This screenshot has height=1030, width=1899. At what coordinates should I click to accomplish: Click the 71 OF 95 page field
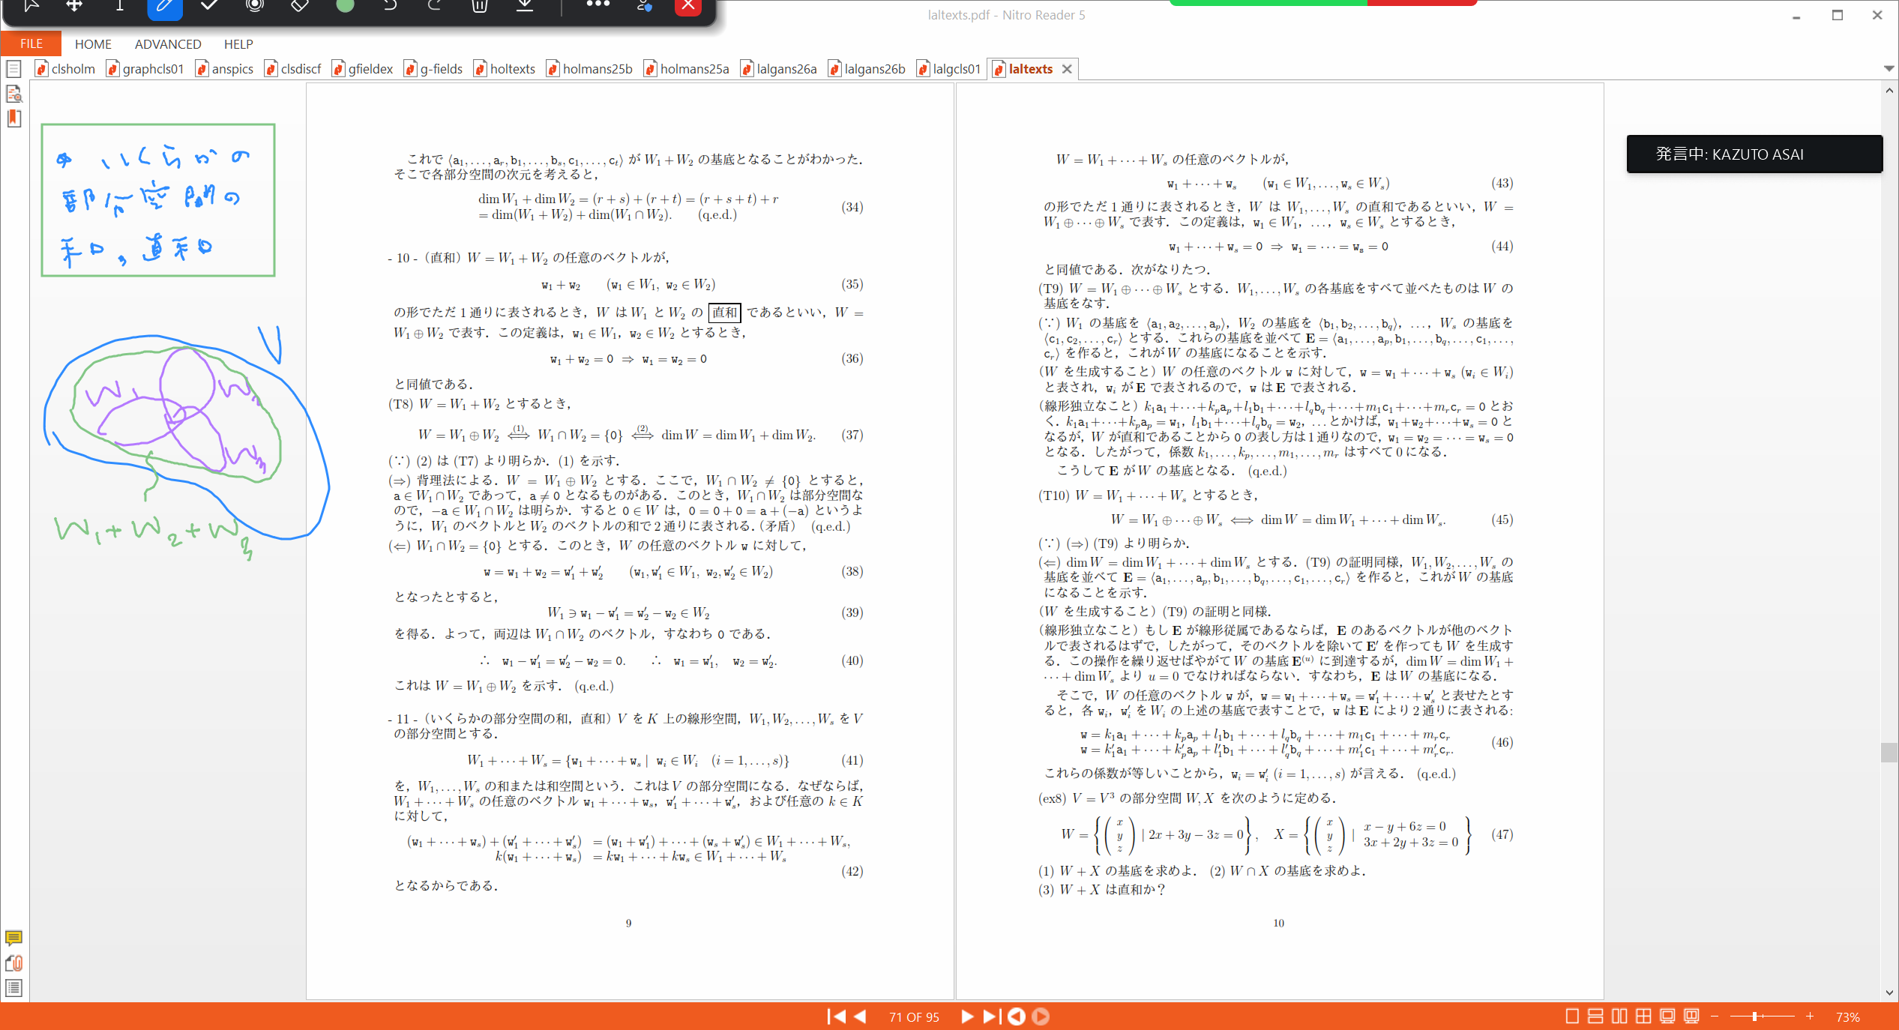click(x=914, y=1017)
